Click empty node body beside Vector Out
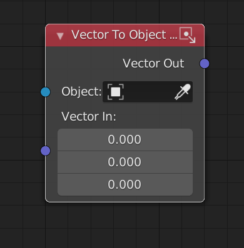 (x=83, y=63)
